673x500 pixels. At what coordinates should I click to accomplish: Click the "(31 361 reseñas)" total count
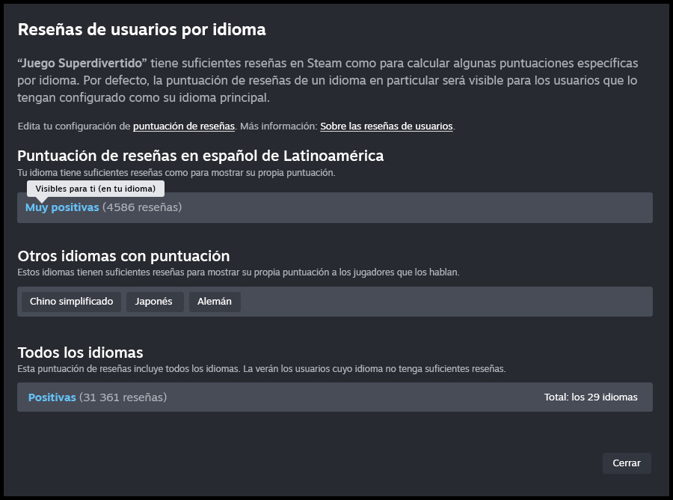(123, 397)
